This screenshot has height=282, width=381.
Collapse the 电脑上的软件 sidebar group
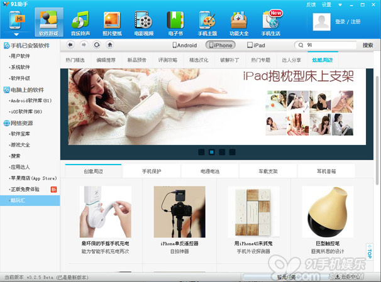pos(6,90)
